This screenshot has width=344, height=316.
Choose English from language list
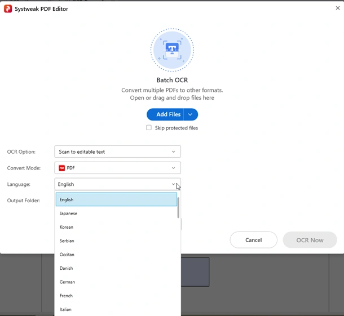pos(116,199)
